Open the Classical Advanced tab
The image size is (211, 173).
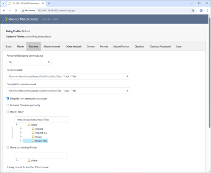(x=160, y=47)
